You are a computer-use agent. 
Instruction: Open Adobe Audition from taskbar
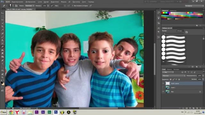[49, 112]
